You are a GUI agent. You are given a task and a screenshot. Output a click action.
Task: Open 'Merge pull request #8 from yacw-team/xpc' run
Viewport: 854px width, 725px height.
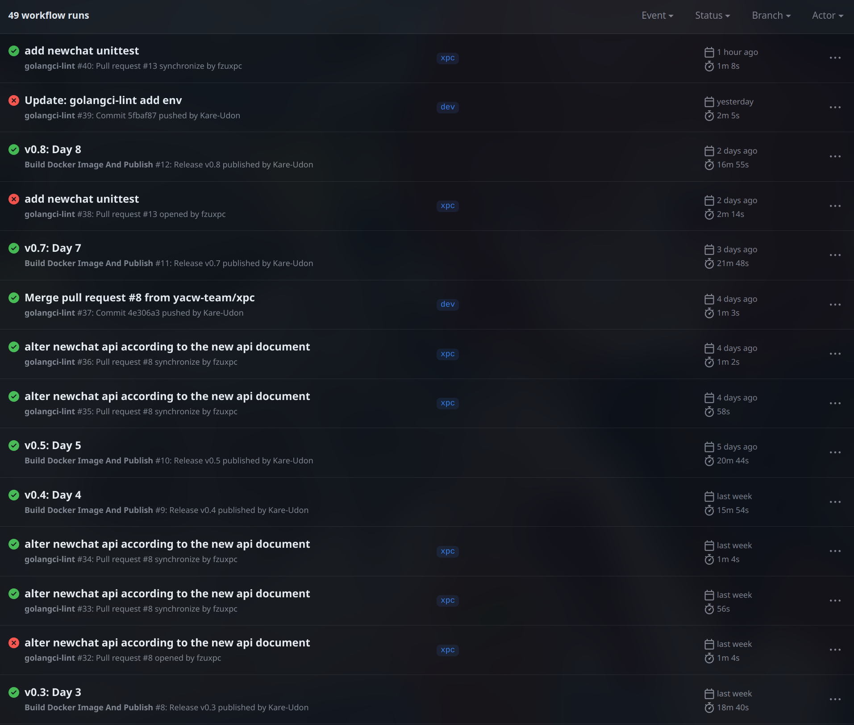coord(139,298)
